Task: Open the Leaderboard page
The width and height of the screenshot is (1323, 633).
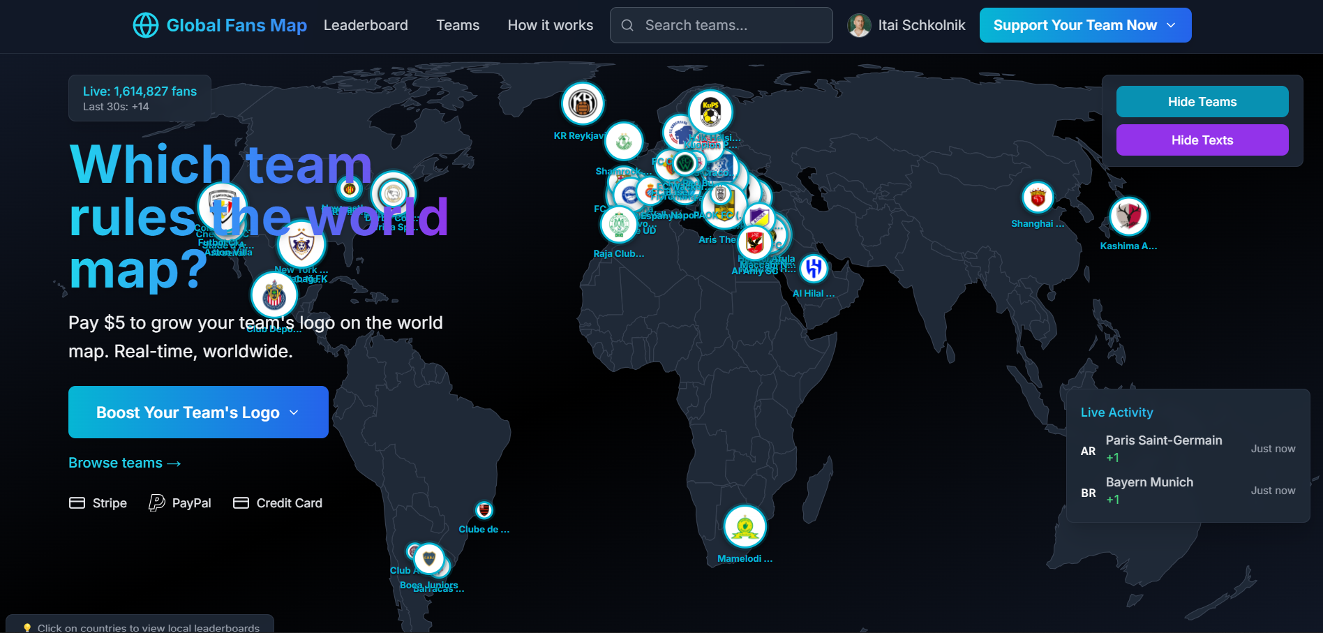Action: coord(366,25)
